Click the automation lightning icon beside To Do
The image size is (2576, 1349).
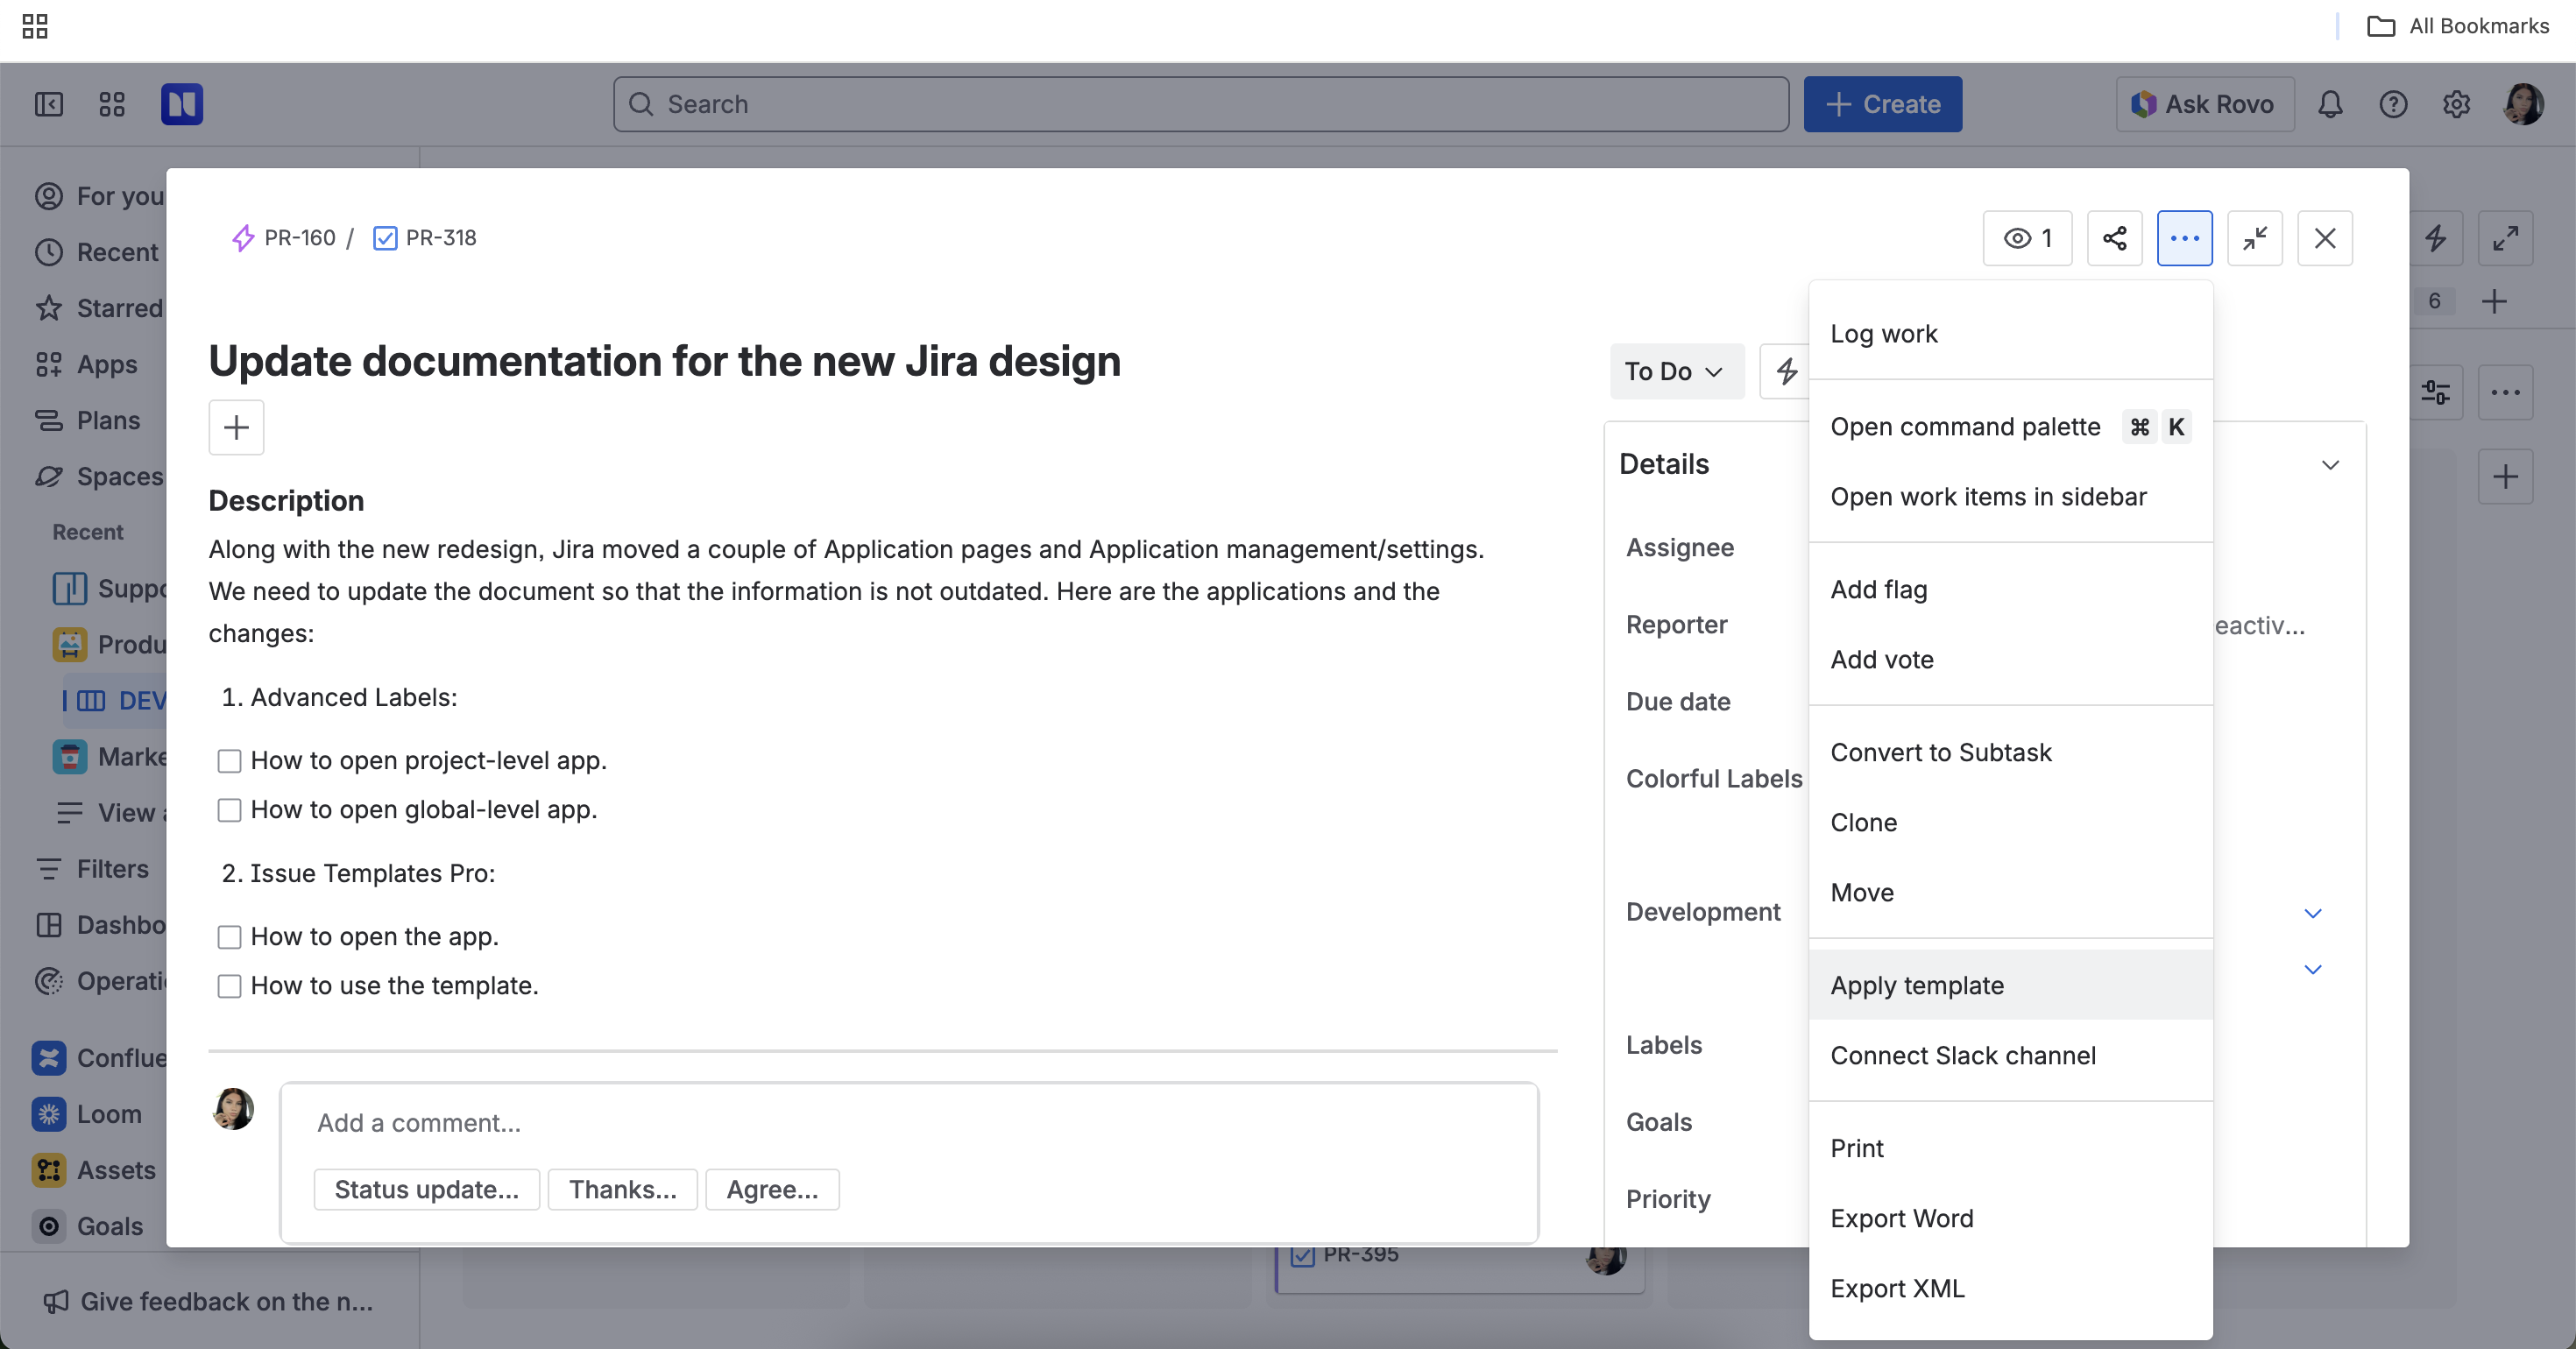point(1786,371)
